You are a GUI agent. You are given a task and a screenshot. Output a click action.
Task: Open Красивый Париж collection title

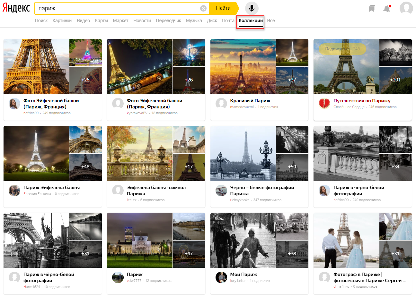[x=250, y=101]
